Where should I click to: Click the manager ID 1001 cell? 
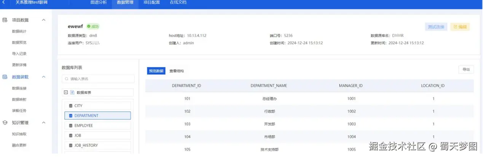point(352,98)
